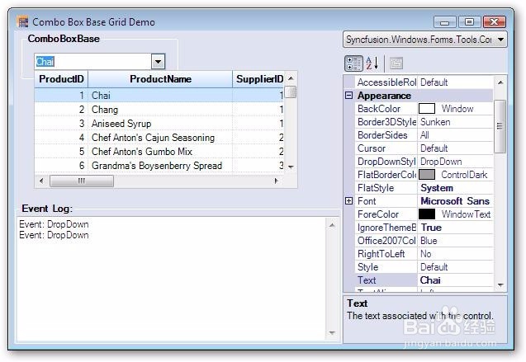The height and width of the screenshot is (362, 526).
Task: Click the Event Log scrollbar down arrow
Action: pyautogui.click(x=332, y=333)
